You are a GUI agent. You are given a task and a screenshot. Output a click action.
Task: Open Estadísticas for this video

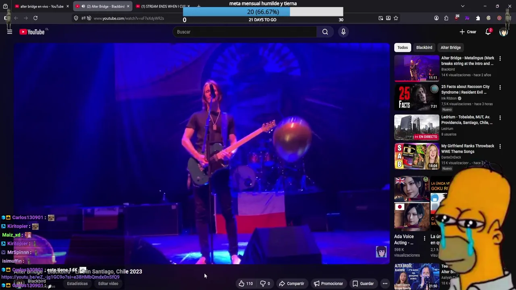tap(77, 284)
